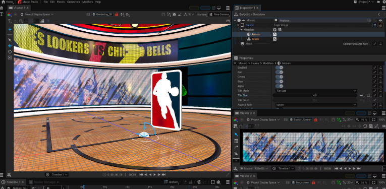The width and height of the screenshot is (386, 189).
Task: Collapse the Modifiers tree row
Action: click(x=241, y=30)
